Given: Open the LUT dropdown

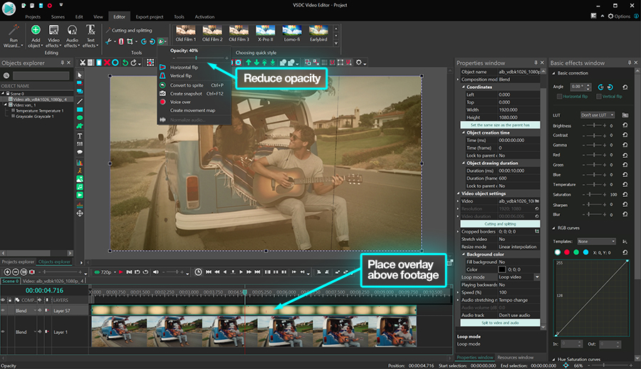Looking at the screenshot, I should click(x=597, y=114).
